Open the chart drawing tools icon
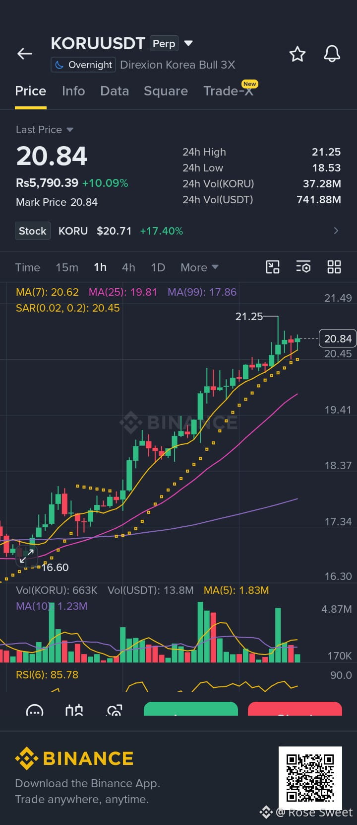The width and height of the screenshot is (357, 825). [273, 267]
